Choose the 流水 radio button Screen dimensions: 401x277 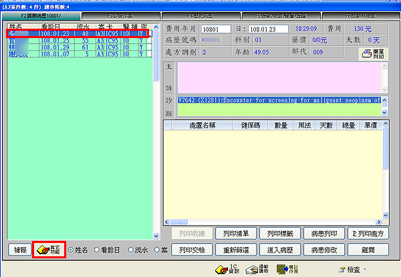[x=132, y=250]
